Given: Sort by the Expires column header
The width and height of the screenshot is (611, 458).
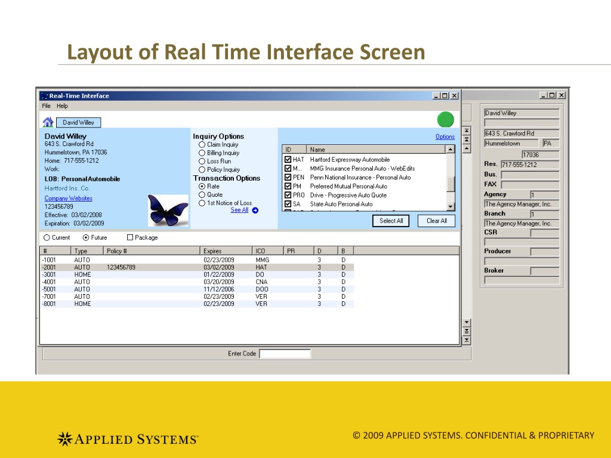Looking at the screenshot, I should pyautogui.click(x=226, y=251).
